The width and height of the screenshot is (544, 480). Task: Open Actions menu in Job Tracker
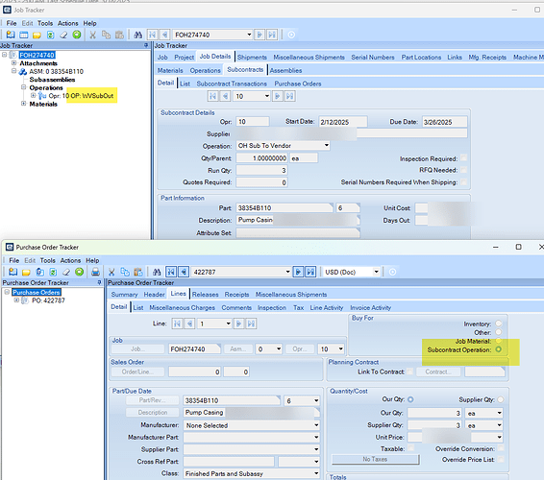tap(67, 23)
